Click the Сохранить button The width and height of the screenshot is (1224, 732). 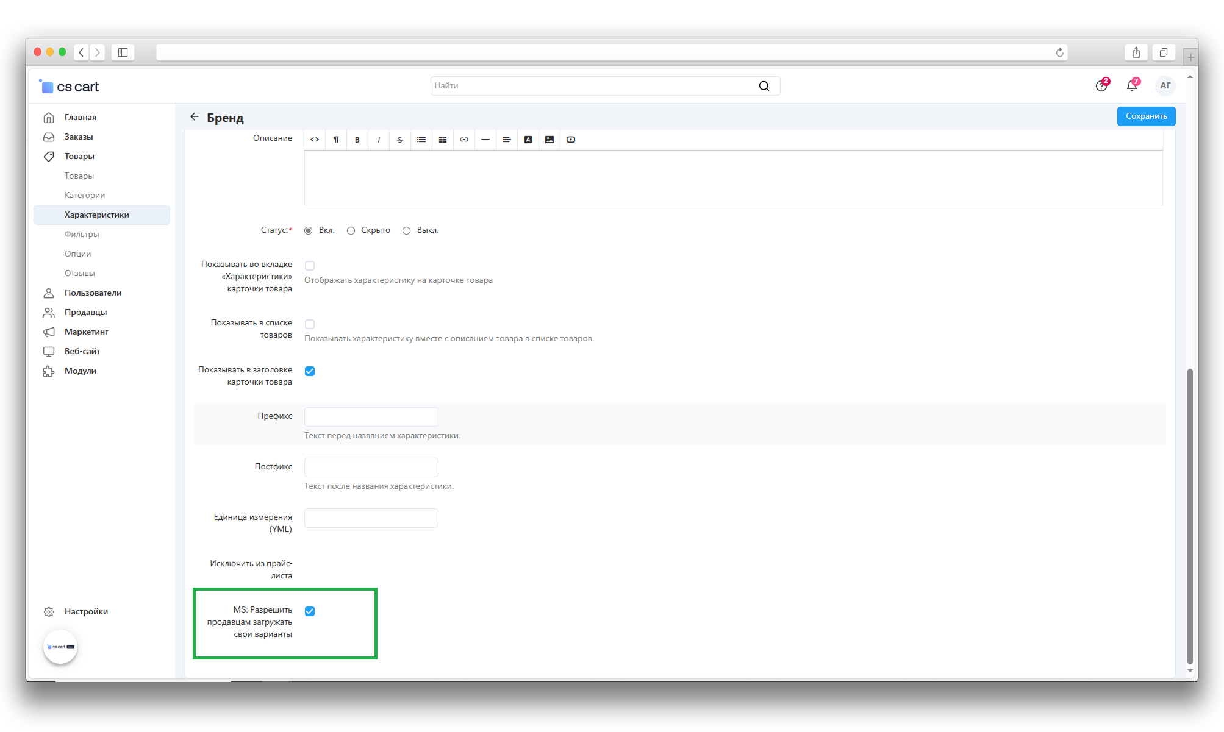point(1146,116)
